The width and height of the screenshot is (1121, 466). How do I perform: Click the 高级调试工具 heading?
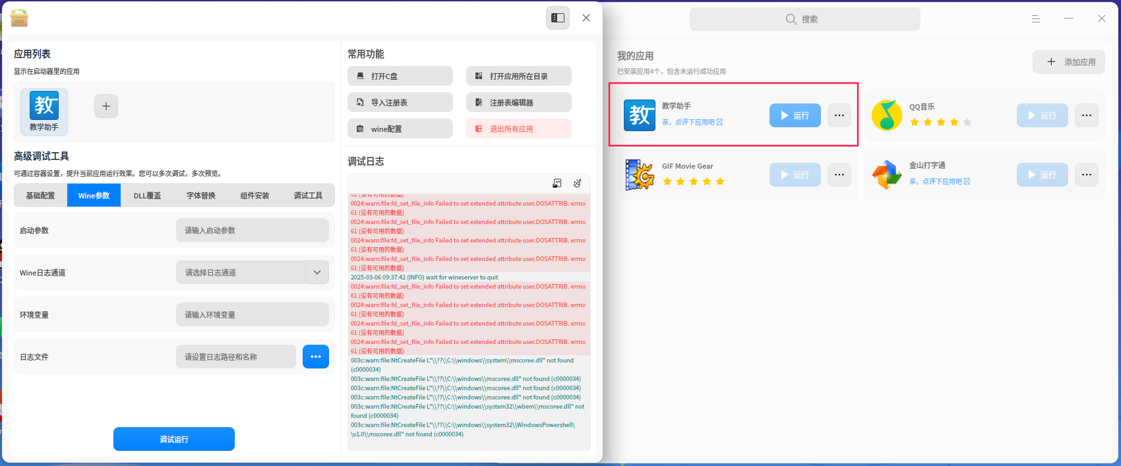[x=42, y=156]
